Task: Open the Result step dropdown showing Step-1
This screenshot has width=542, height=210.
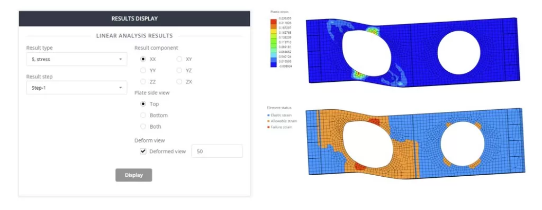Action: [76, 88]
